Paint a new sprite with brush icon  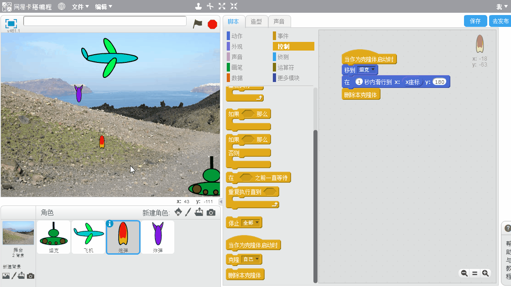188,212
